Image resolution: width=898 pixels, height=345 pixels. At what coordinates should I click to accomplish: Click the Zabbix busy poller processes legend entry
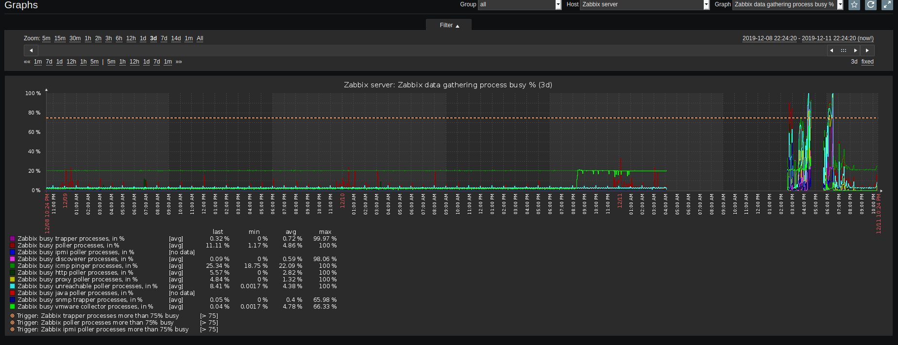[68, 246]
